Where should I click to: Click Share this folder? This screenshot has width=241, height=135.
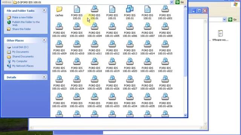pos(21,29)
